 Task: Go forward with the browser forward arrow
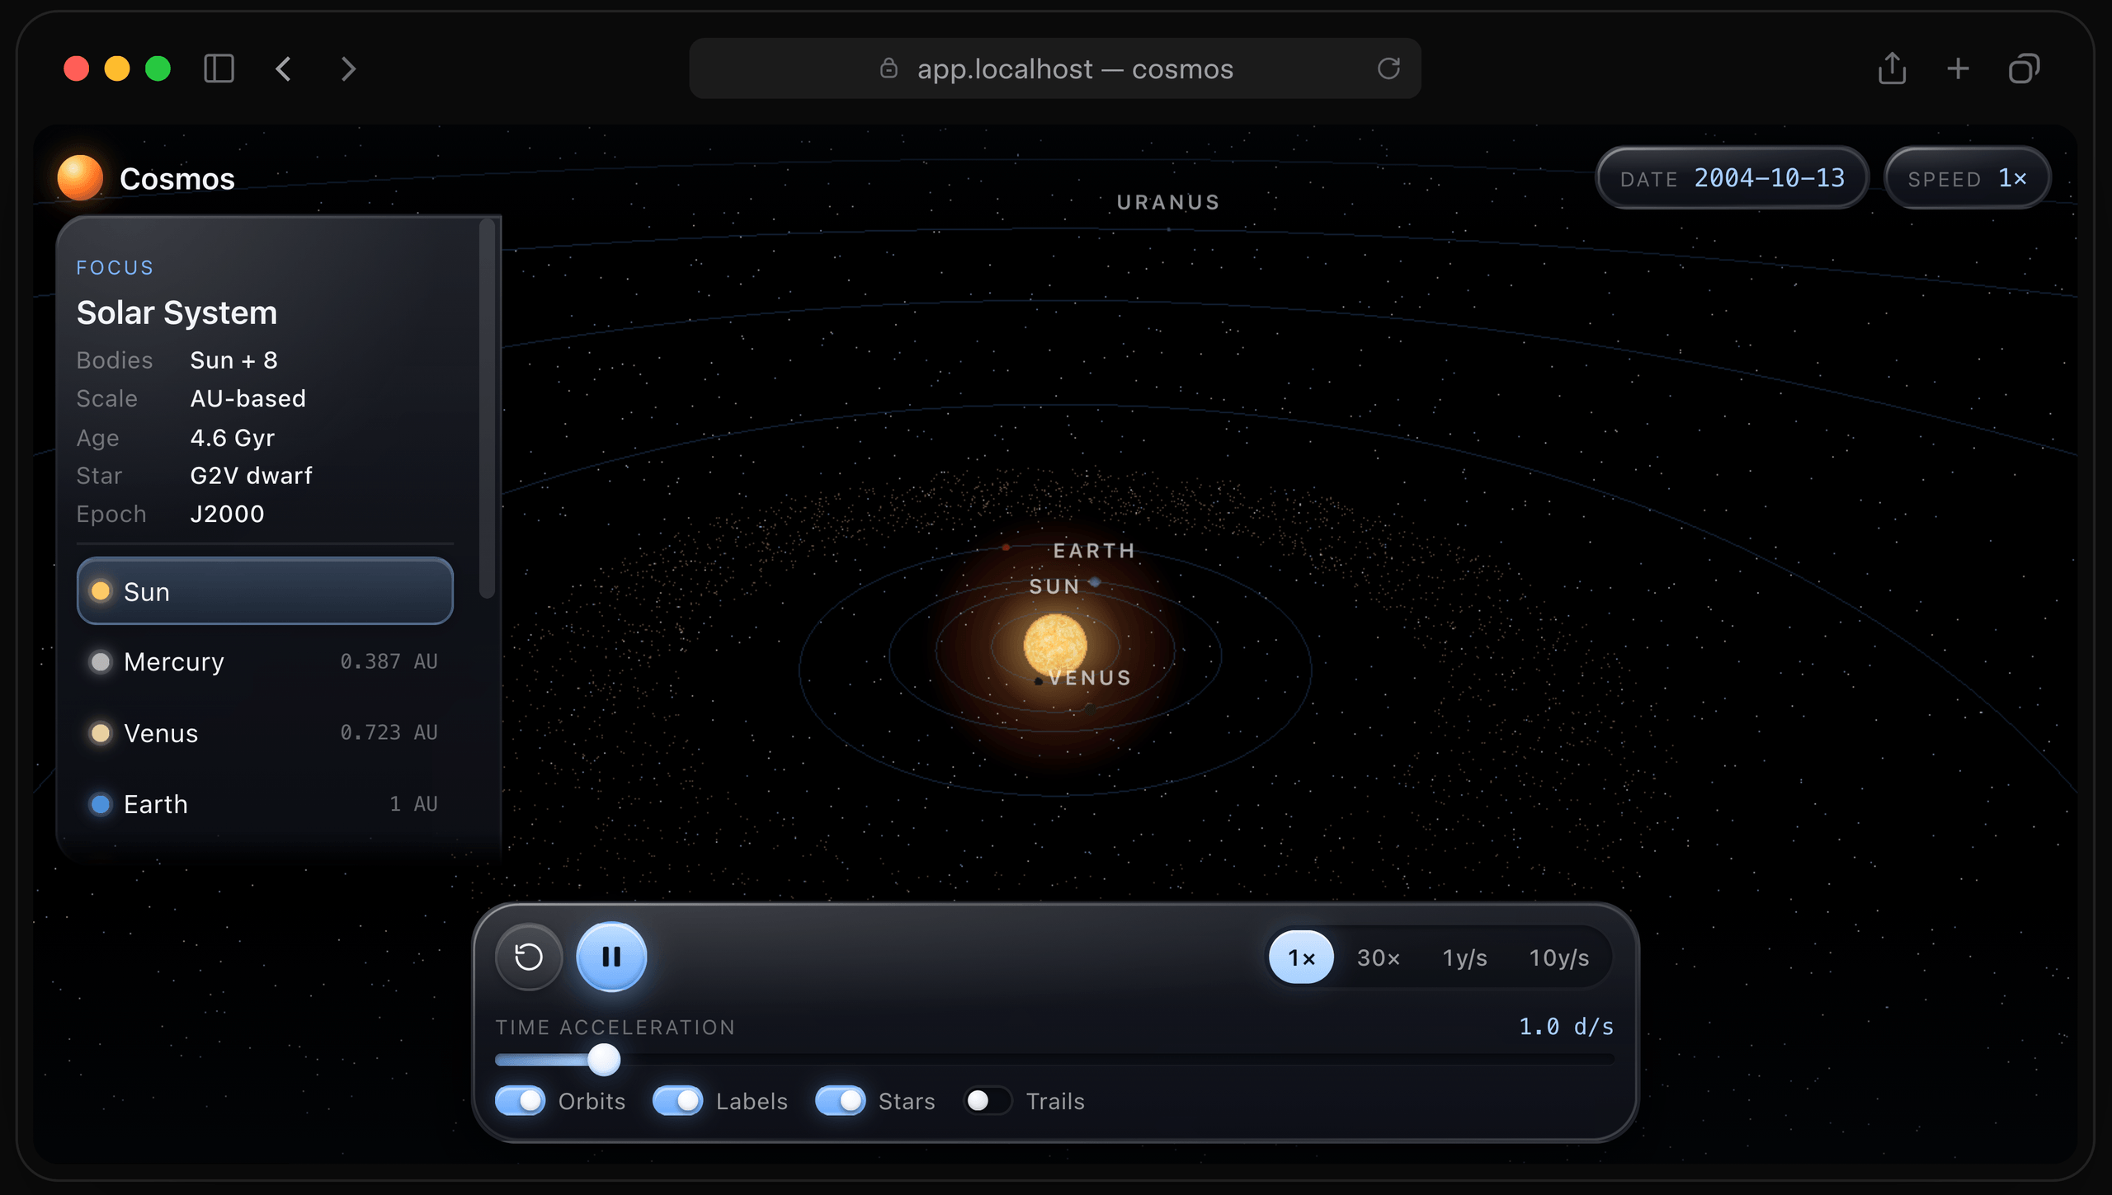[348, 68]
